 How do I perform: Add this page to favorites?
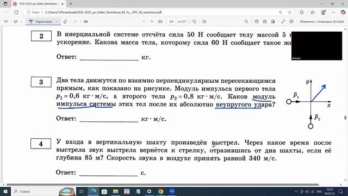coord(289,13)
